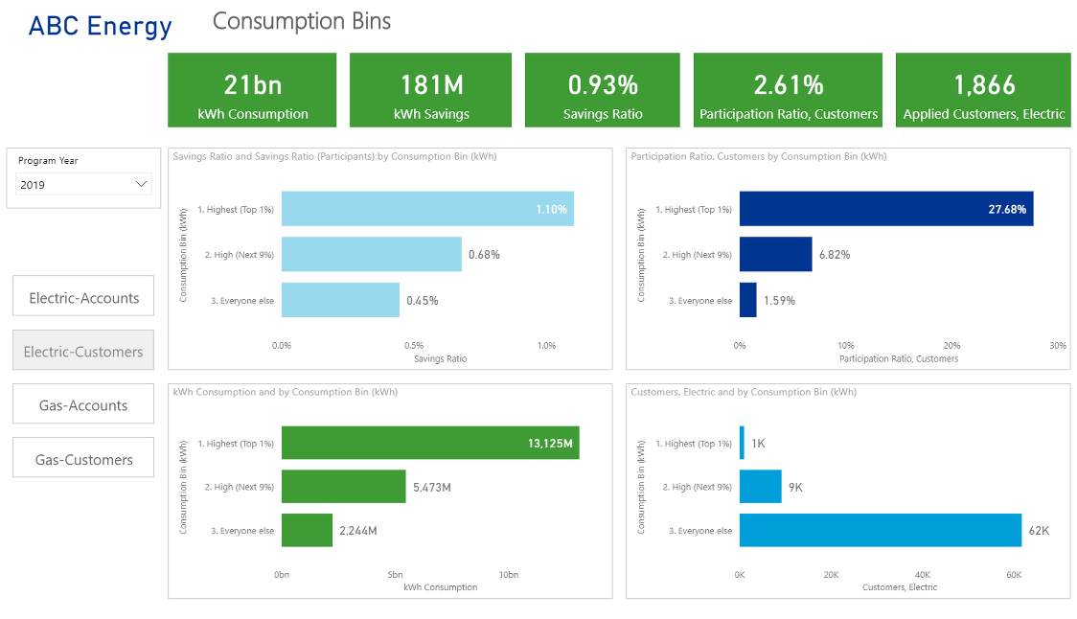Viewport: 1077px width, 619px height.
Task: Click the 2.61% Participation Ratio card
Action: tap(788, 90)
